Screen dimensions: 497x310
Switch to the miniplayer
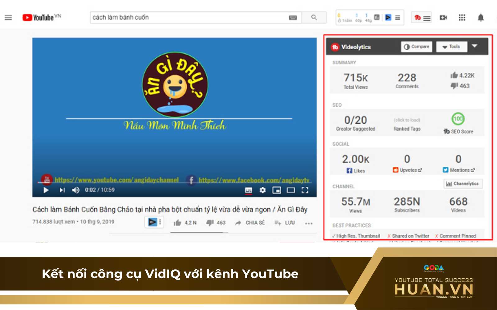[x=276, y=190]
